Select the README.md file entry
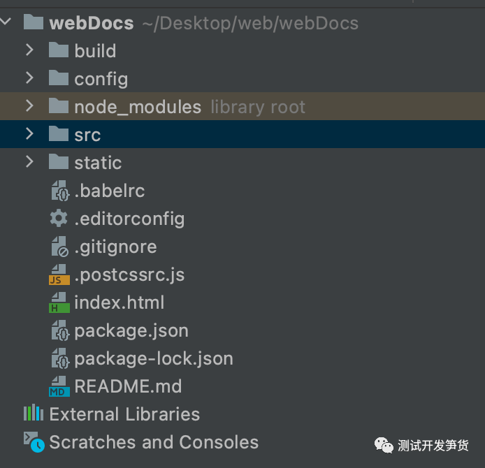This screenshot has width=485, height=468. pos(128,386)
